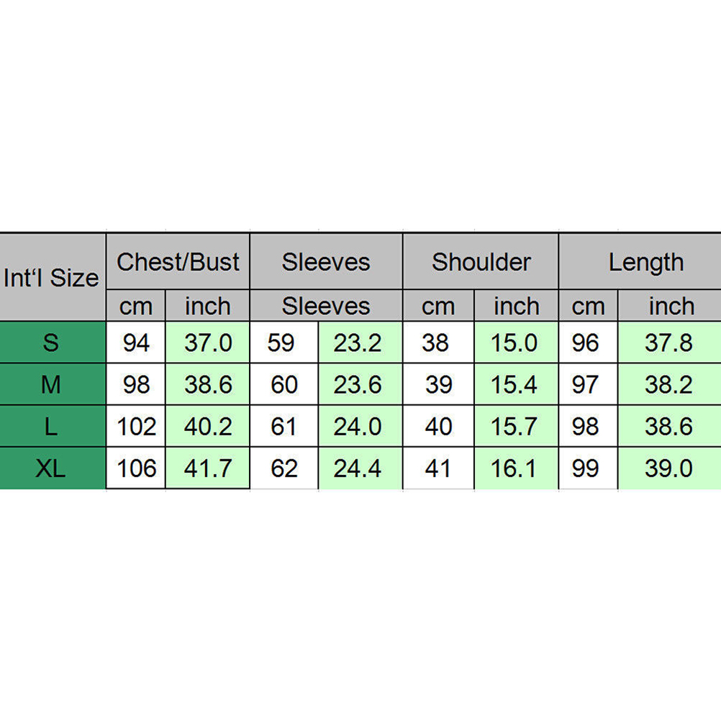Click the 94 cm chest value

(136, 343)
